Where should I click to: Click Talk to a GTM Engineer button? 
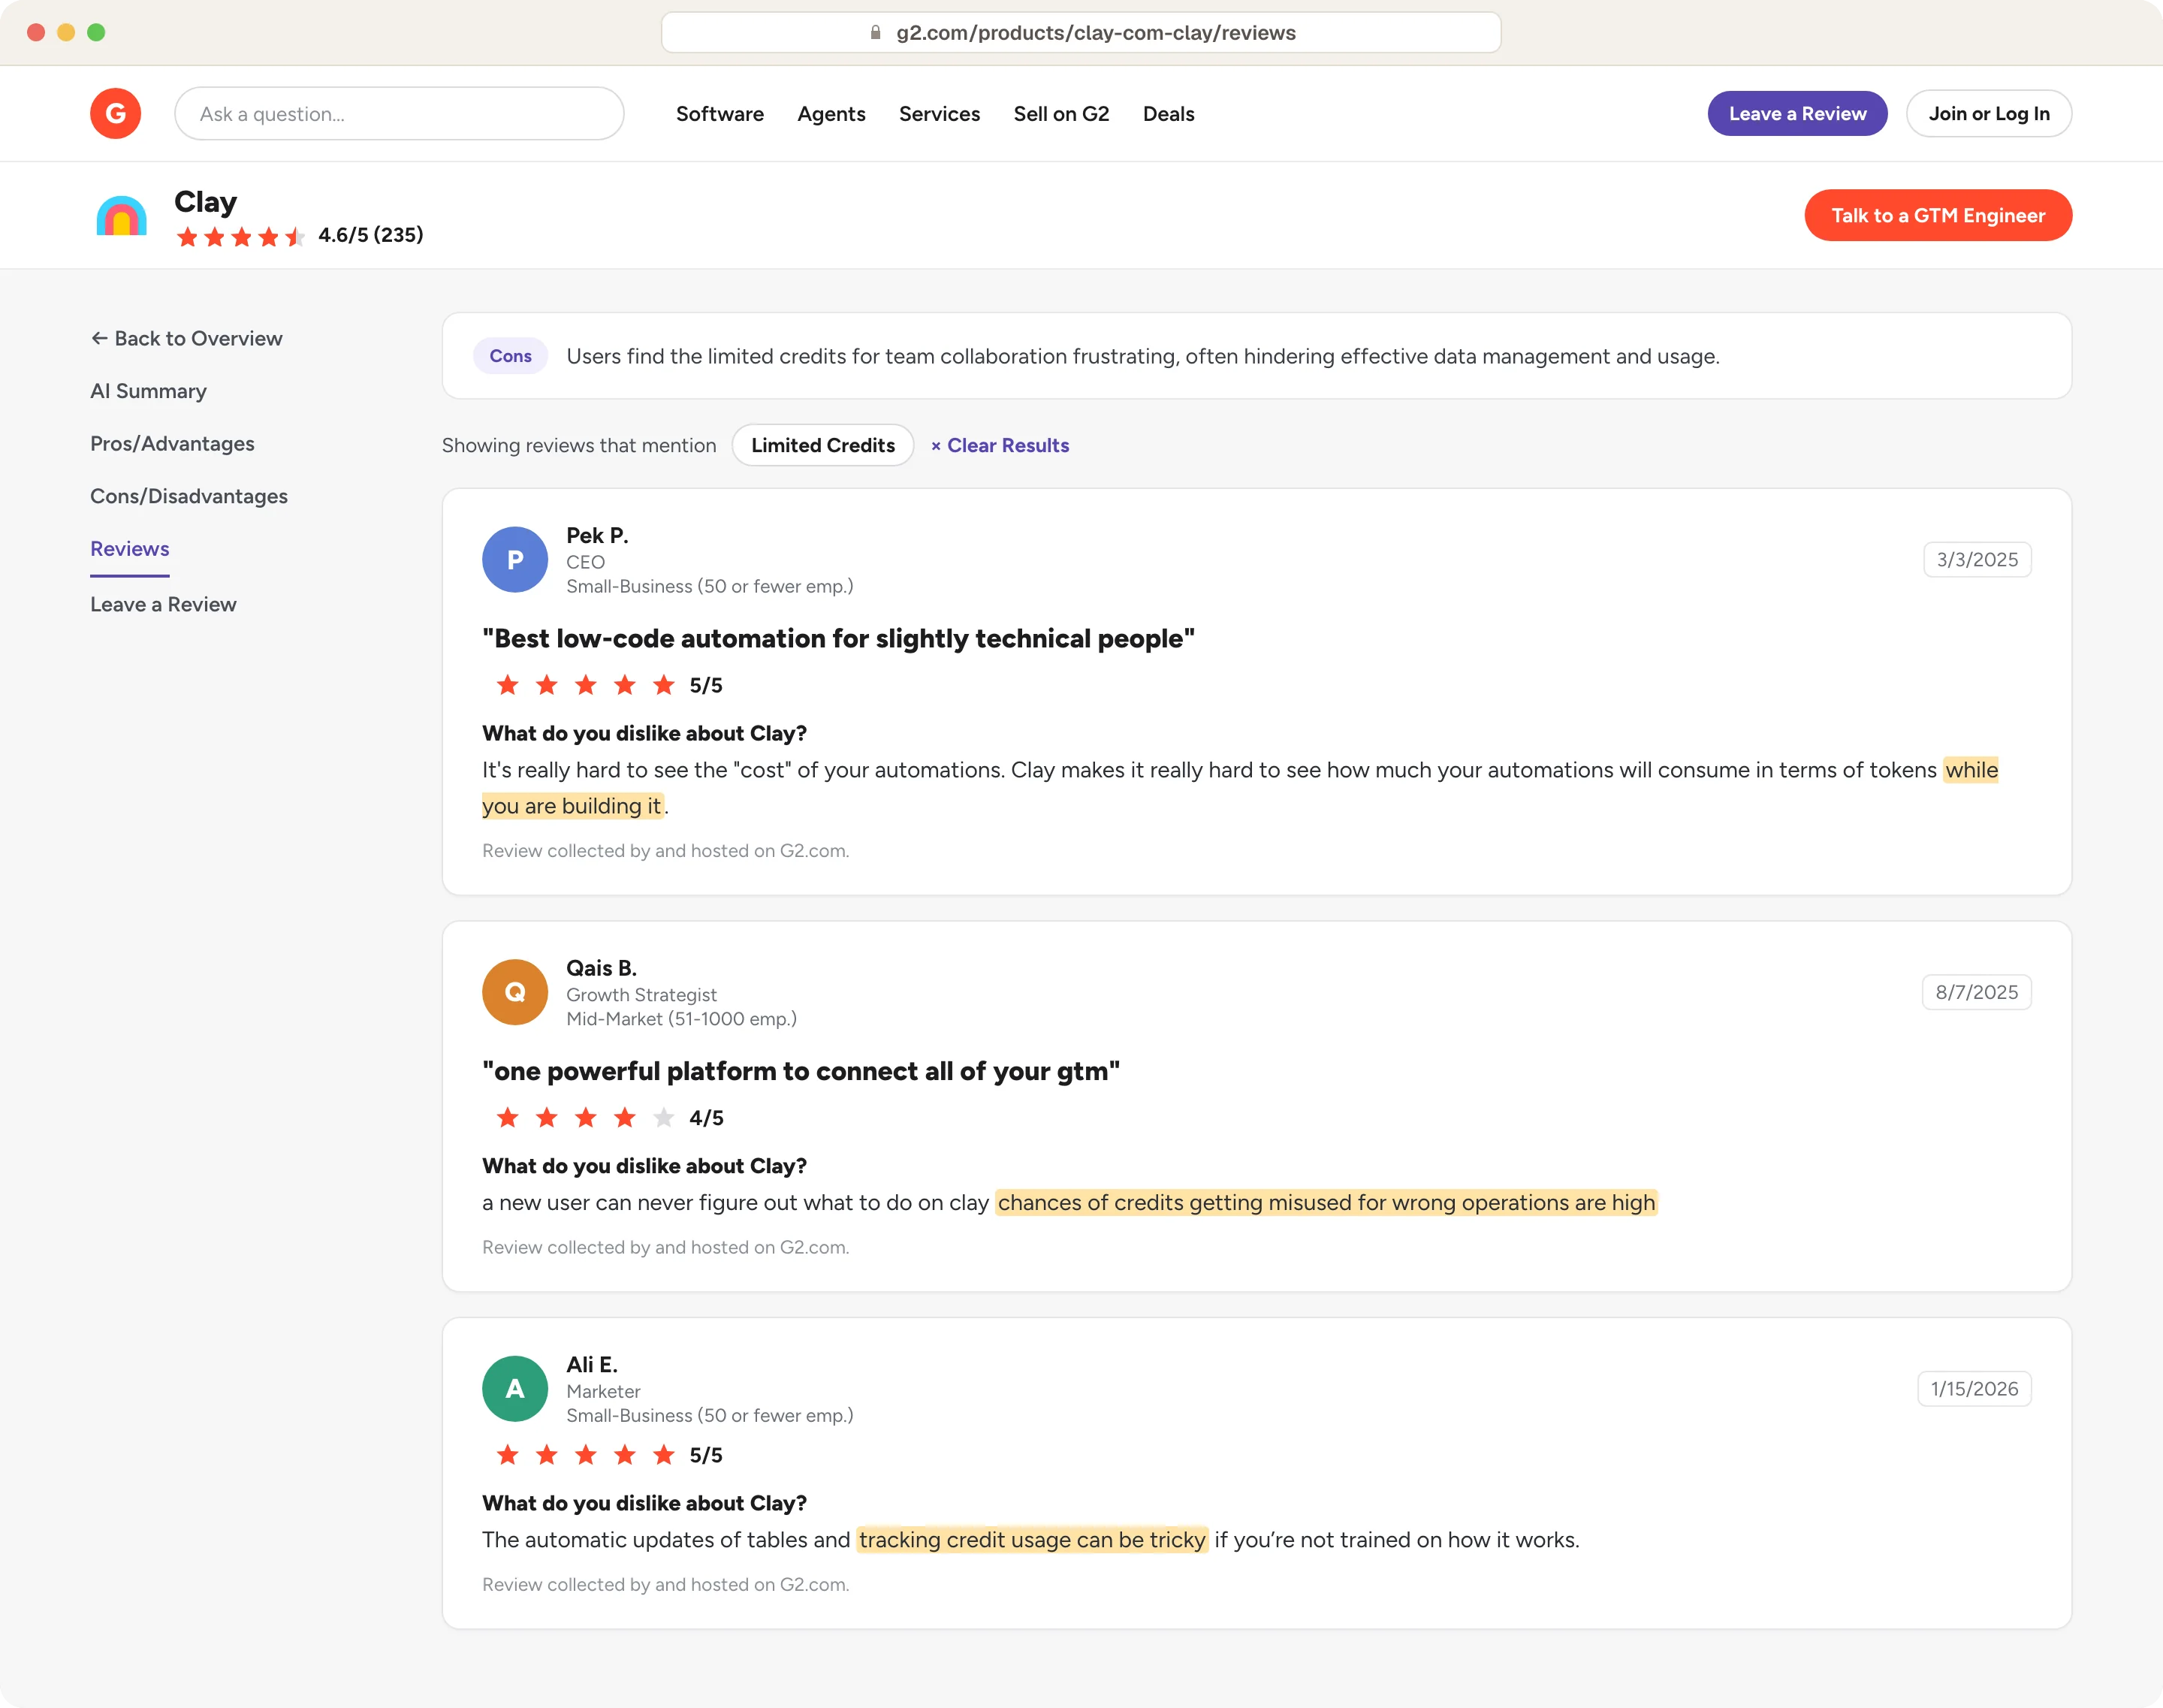click(1937, 215)
